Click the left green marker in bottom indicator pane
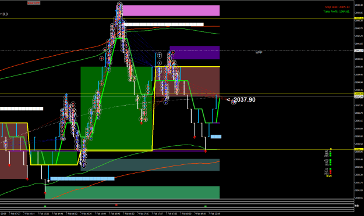The height and width of the screenshot is (216, 364). click(x=45, y=206)
